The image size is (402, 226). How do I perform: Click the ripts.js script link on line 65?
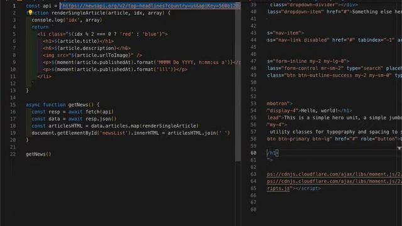click(278, 188)
